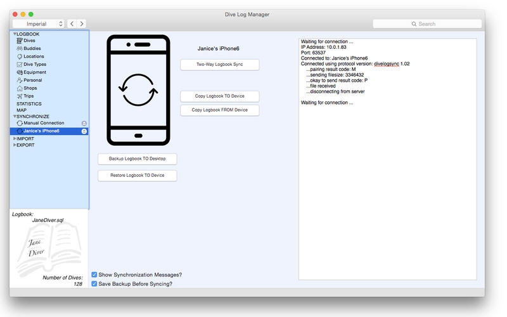Collapse the LOGBOOK section

tap(14, 34)
